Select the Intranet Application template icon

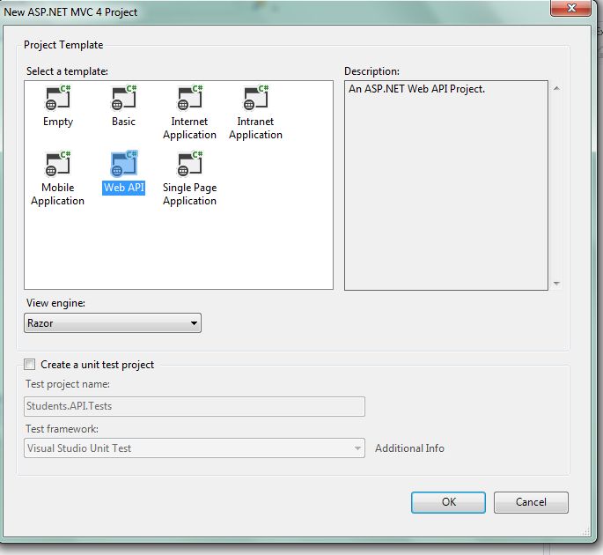pos(255,97)
